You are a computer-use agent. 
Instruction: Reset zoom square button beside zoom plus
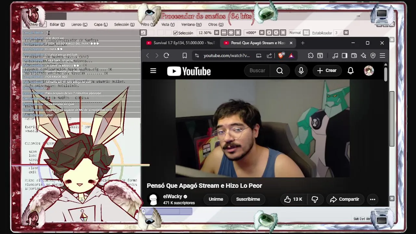[x=238, y=32]
